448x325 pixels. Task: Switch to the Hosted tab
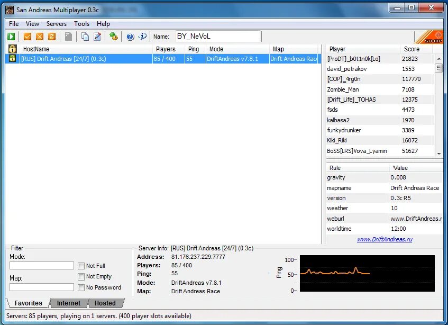click(x=105, y=303)
